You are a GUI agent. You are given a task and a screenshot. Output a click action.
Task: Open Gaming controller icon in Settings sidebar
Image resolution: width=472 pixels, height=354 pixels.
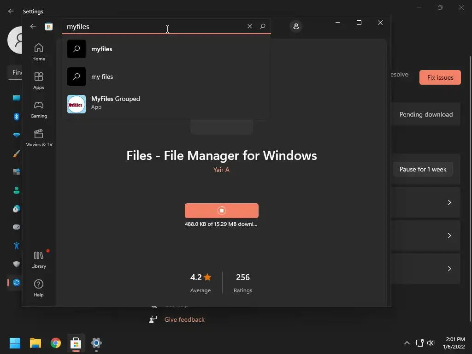click(x=17, y=227)
